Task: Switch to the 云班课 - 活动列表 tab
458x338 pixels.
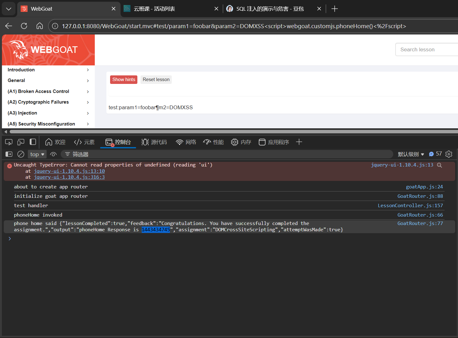Action: 171,9
